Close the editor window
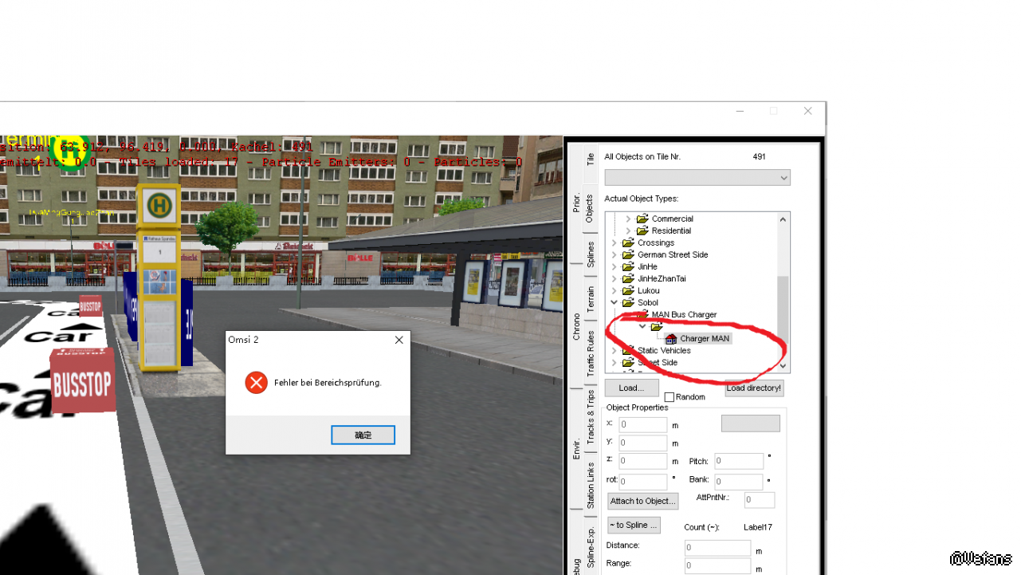 (x=807, y=112)
